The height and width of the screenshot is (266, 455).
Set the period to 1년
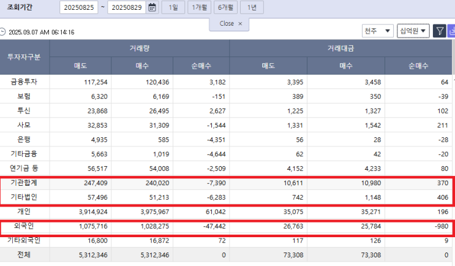(x=252, y=7)
